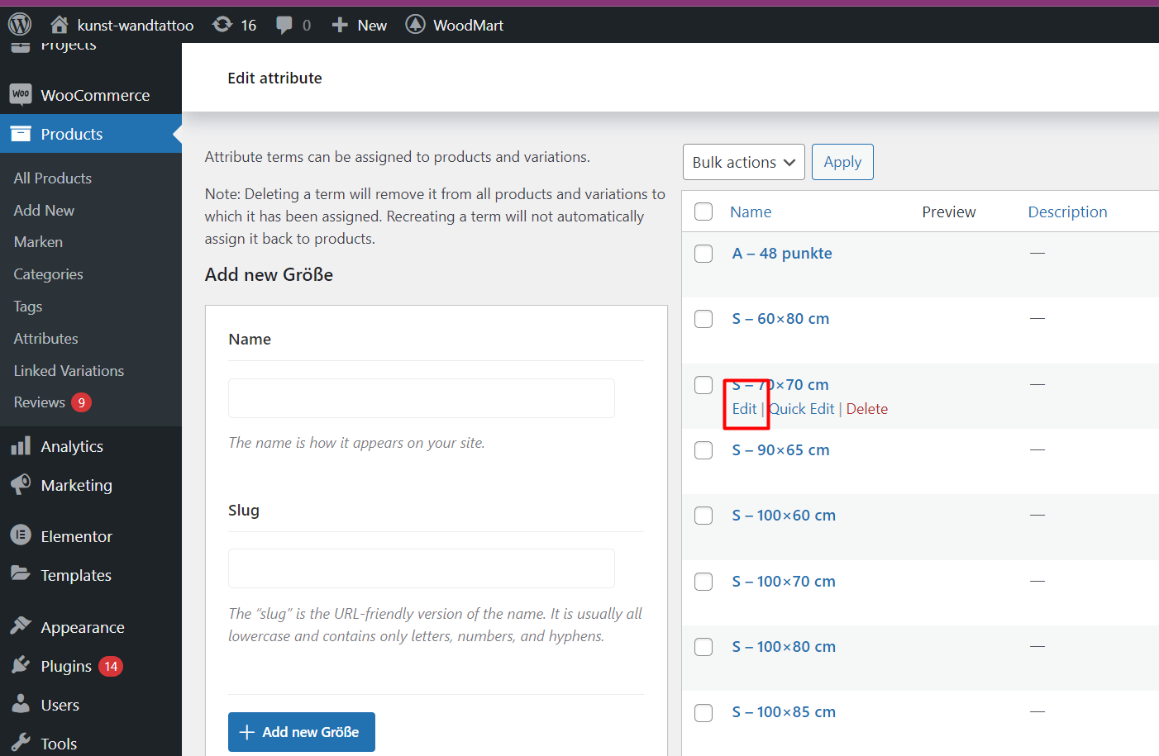The height and width of the screenshot is (756, 1159).
Task: Click the New label in admin bar
Action: pos(372,26)
